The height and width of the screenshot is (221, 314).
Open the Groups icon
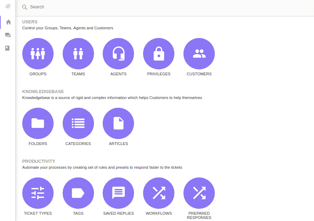pyautogui.click(x=38, y=54)
